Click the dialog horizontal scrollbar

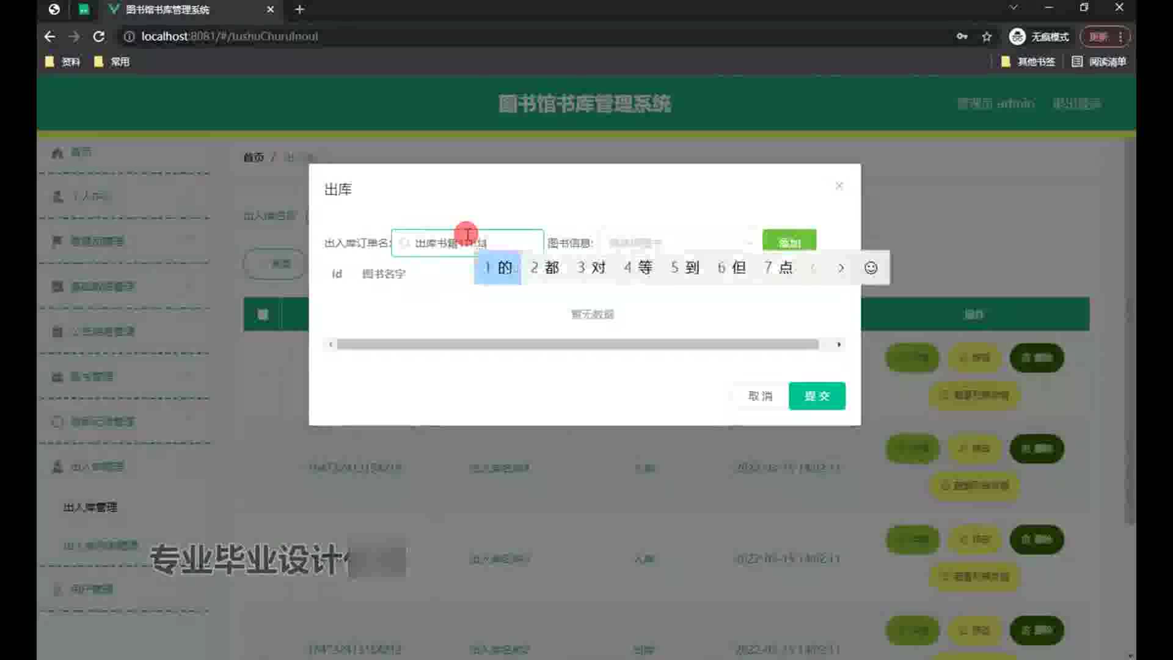[x=577, y=345]
